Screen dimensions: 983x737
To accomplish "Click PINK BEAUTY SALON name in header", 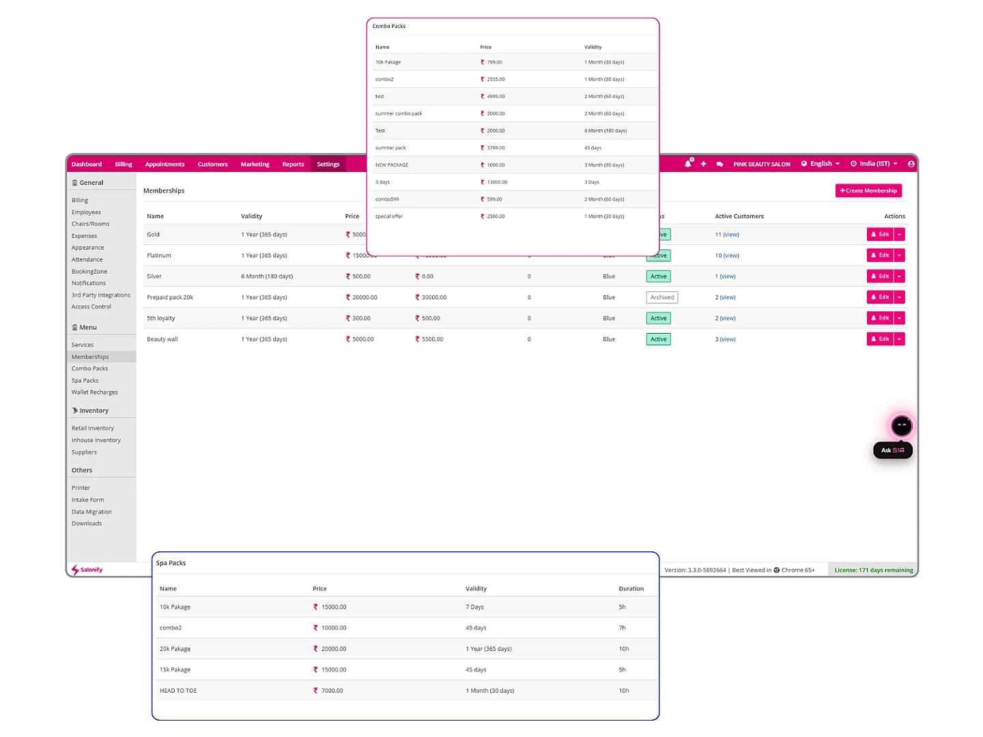I will coord(762,164).
